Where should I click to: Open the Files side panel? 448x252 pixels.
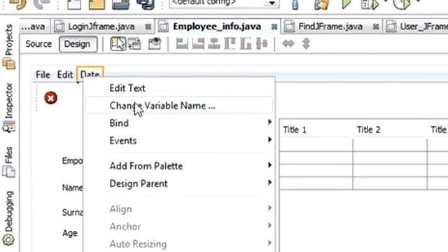click(x=9, y=162)
